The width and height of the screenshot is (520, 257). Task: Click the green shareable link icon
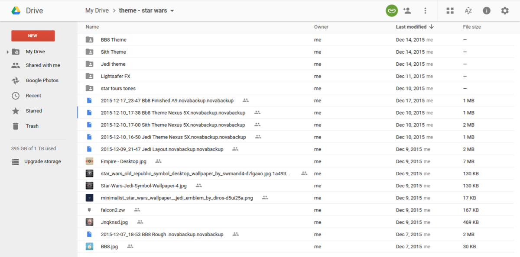391,10
